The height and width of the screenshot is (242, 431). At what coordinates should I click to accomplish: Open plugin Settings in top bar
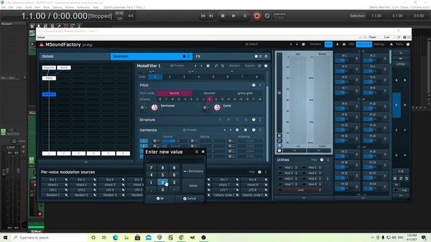379,44
